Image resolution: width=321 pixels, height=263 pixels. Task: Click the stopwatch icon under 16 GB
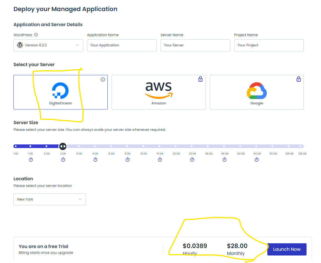click(160, 160)
